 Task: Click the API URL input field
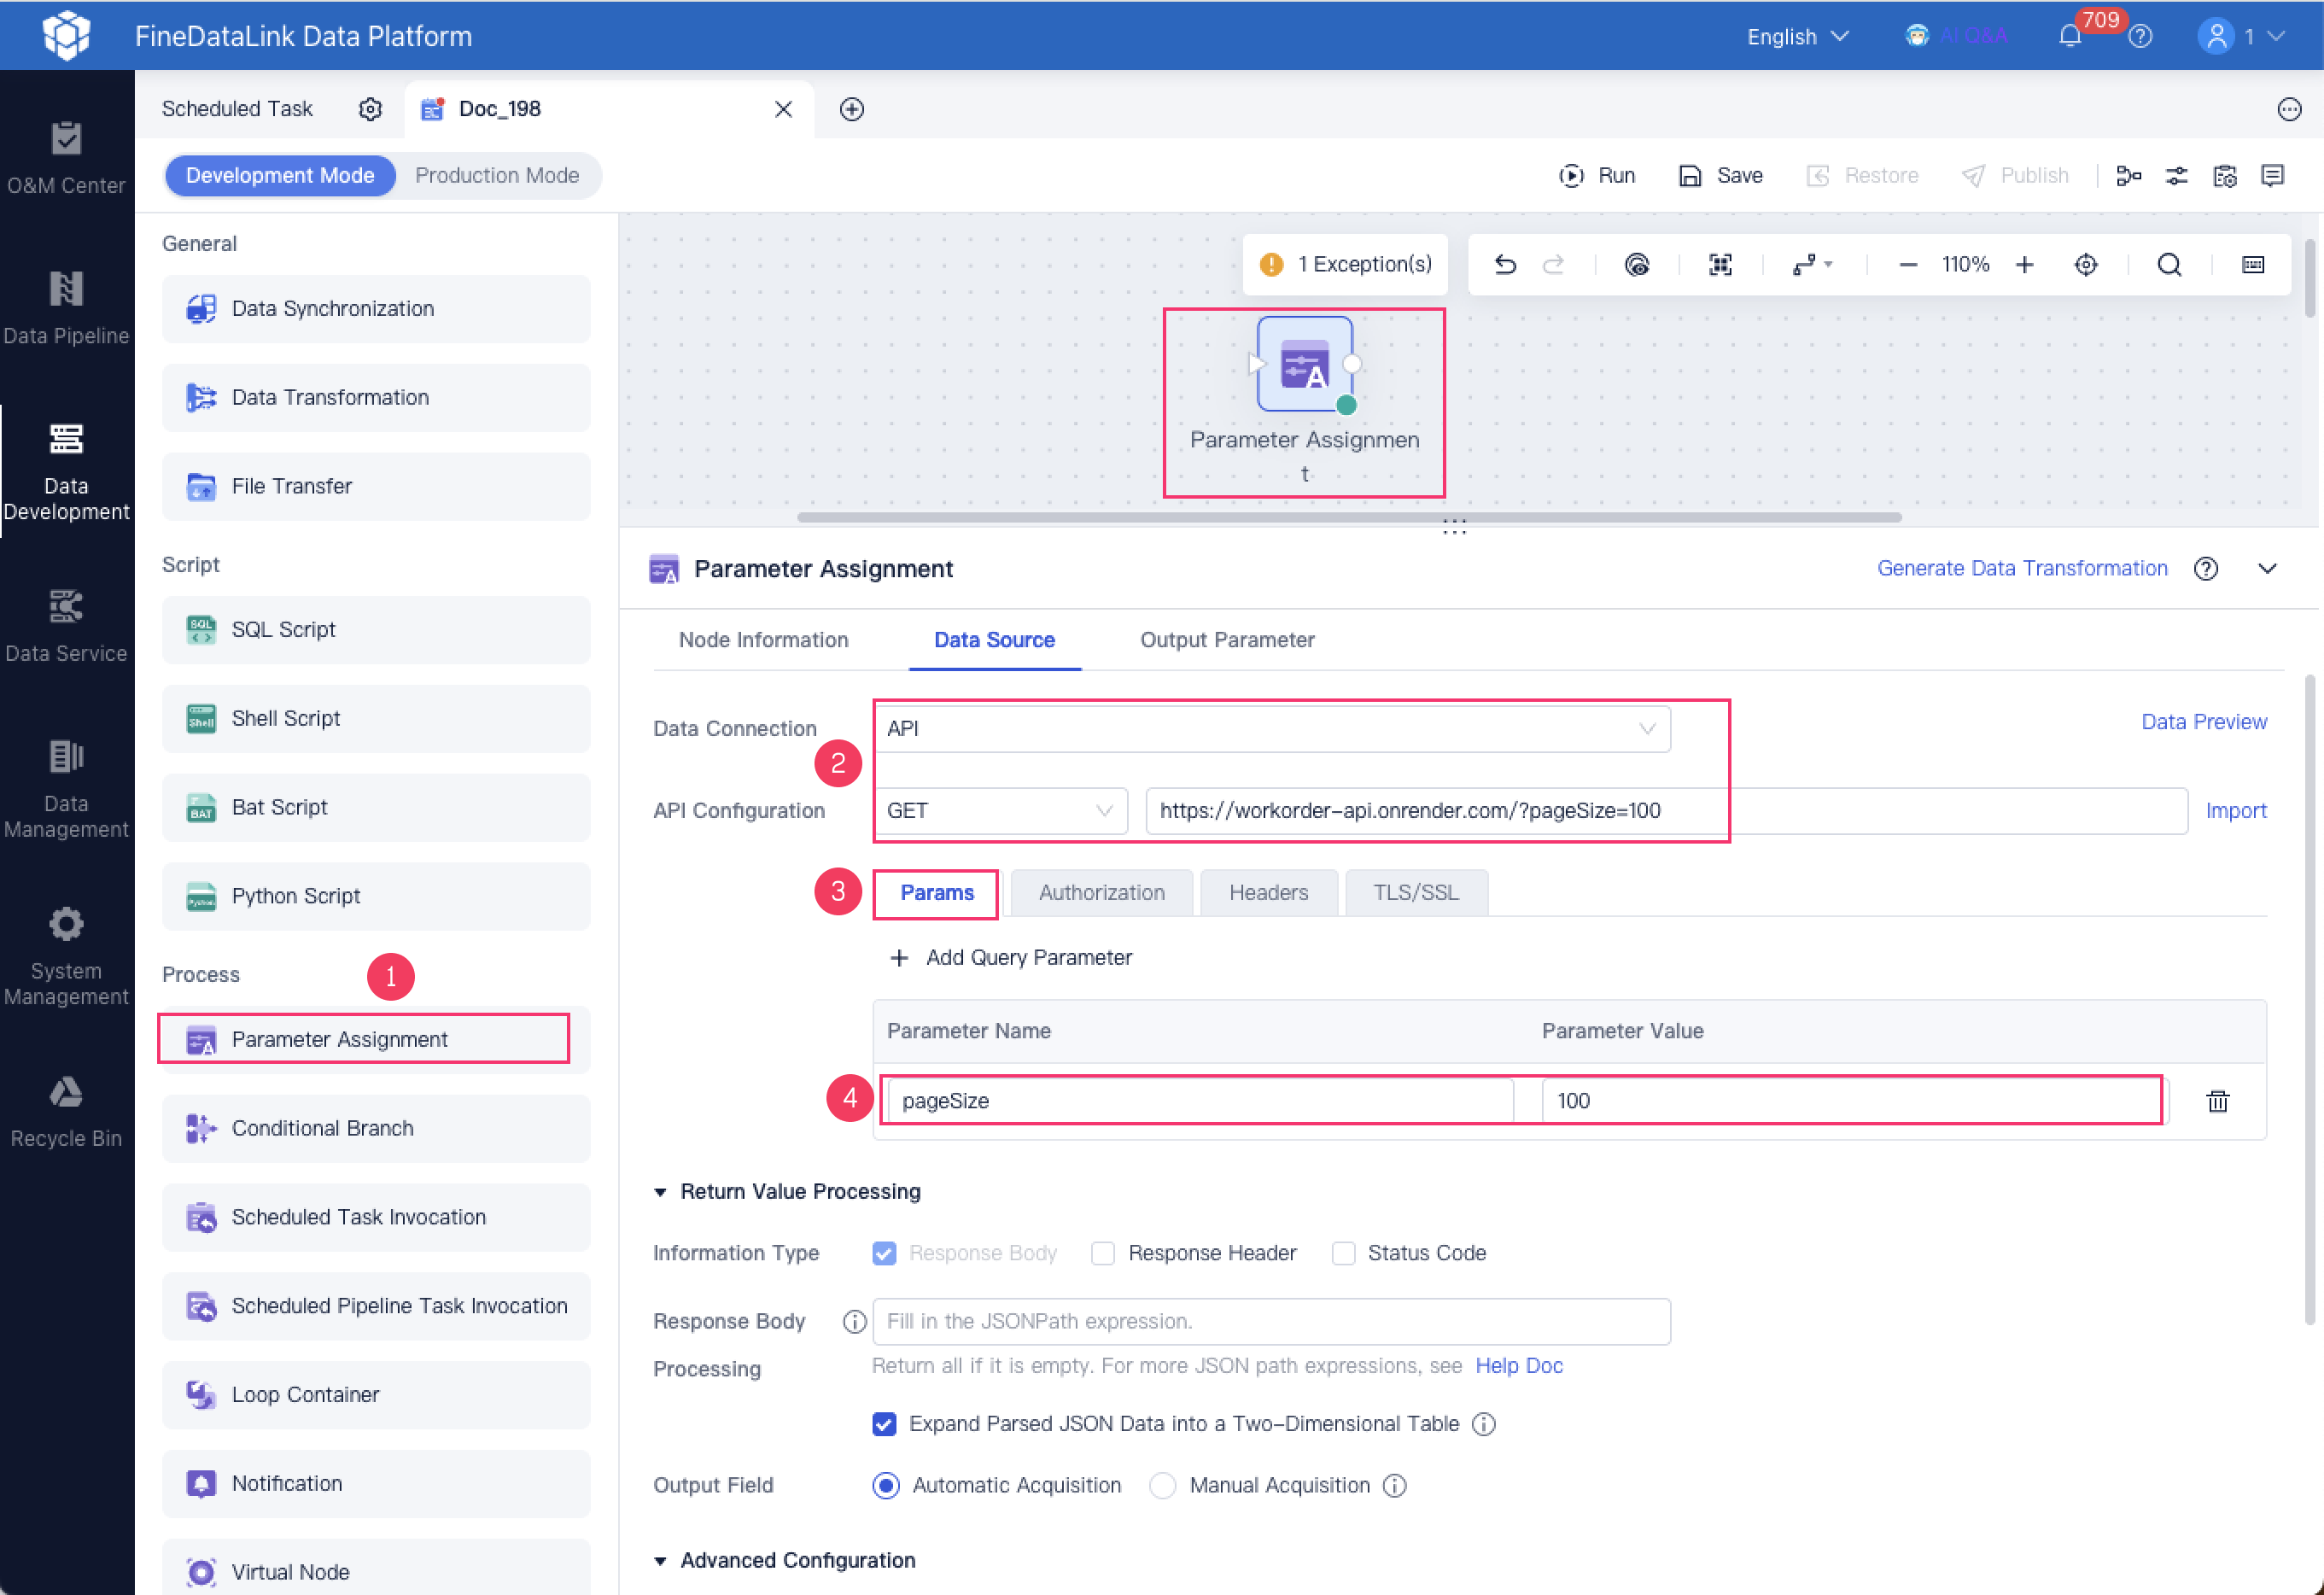[x=1665, y=810]
